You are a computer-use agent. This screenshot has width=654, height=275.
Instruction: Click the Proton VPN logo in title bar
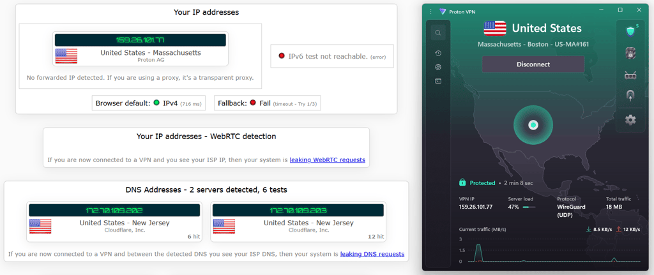coord(443,11)
